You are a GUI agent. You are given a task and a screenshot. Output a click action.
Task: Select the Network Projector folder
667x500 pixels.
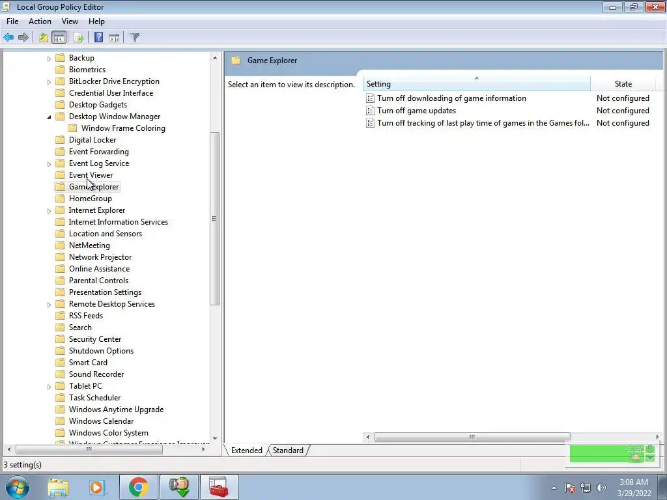pyautogui.click(x=100, y=257)
